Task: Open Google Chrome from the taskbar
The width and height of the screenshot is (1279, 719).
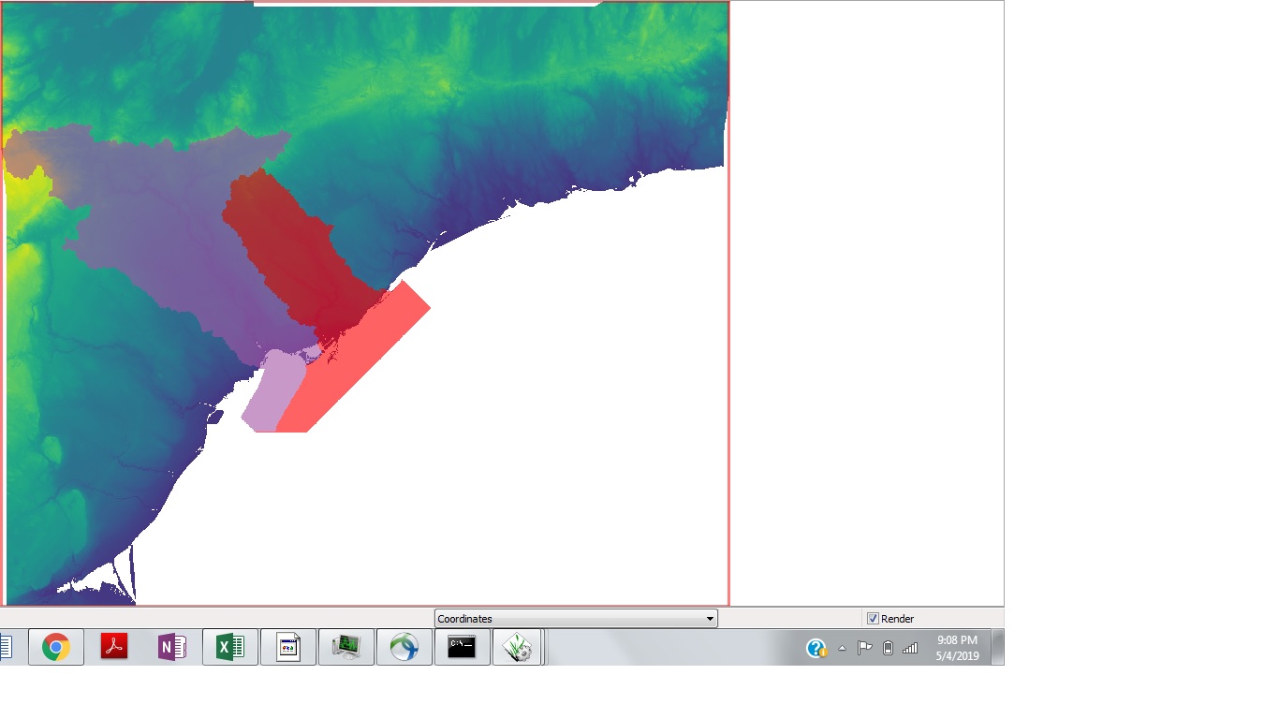Action: click(55, 646)
